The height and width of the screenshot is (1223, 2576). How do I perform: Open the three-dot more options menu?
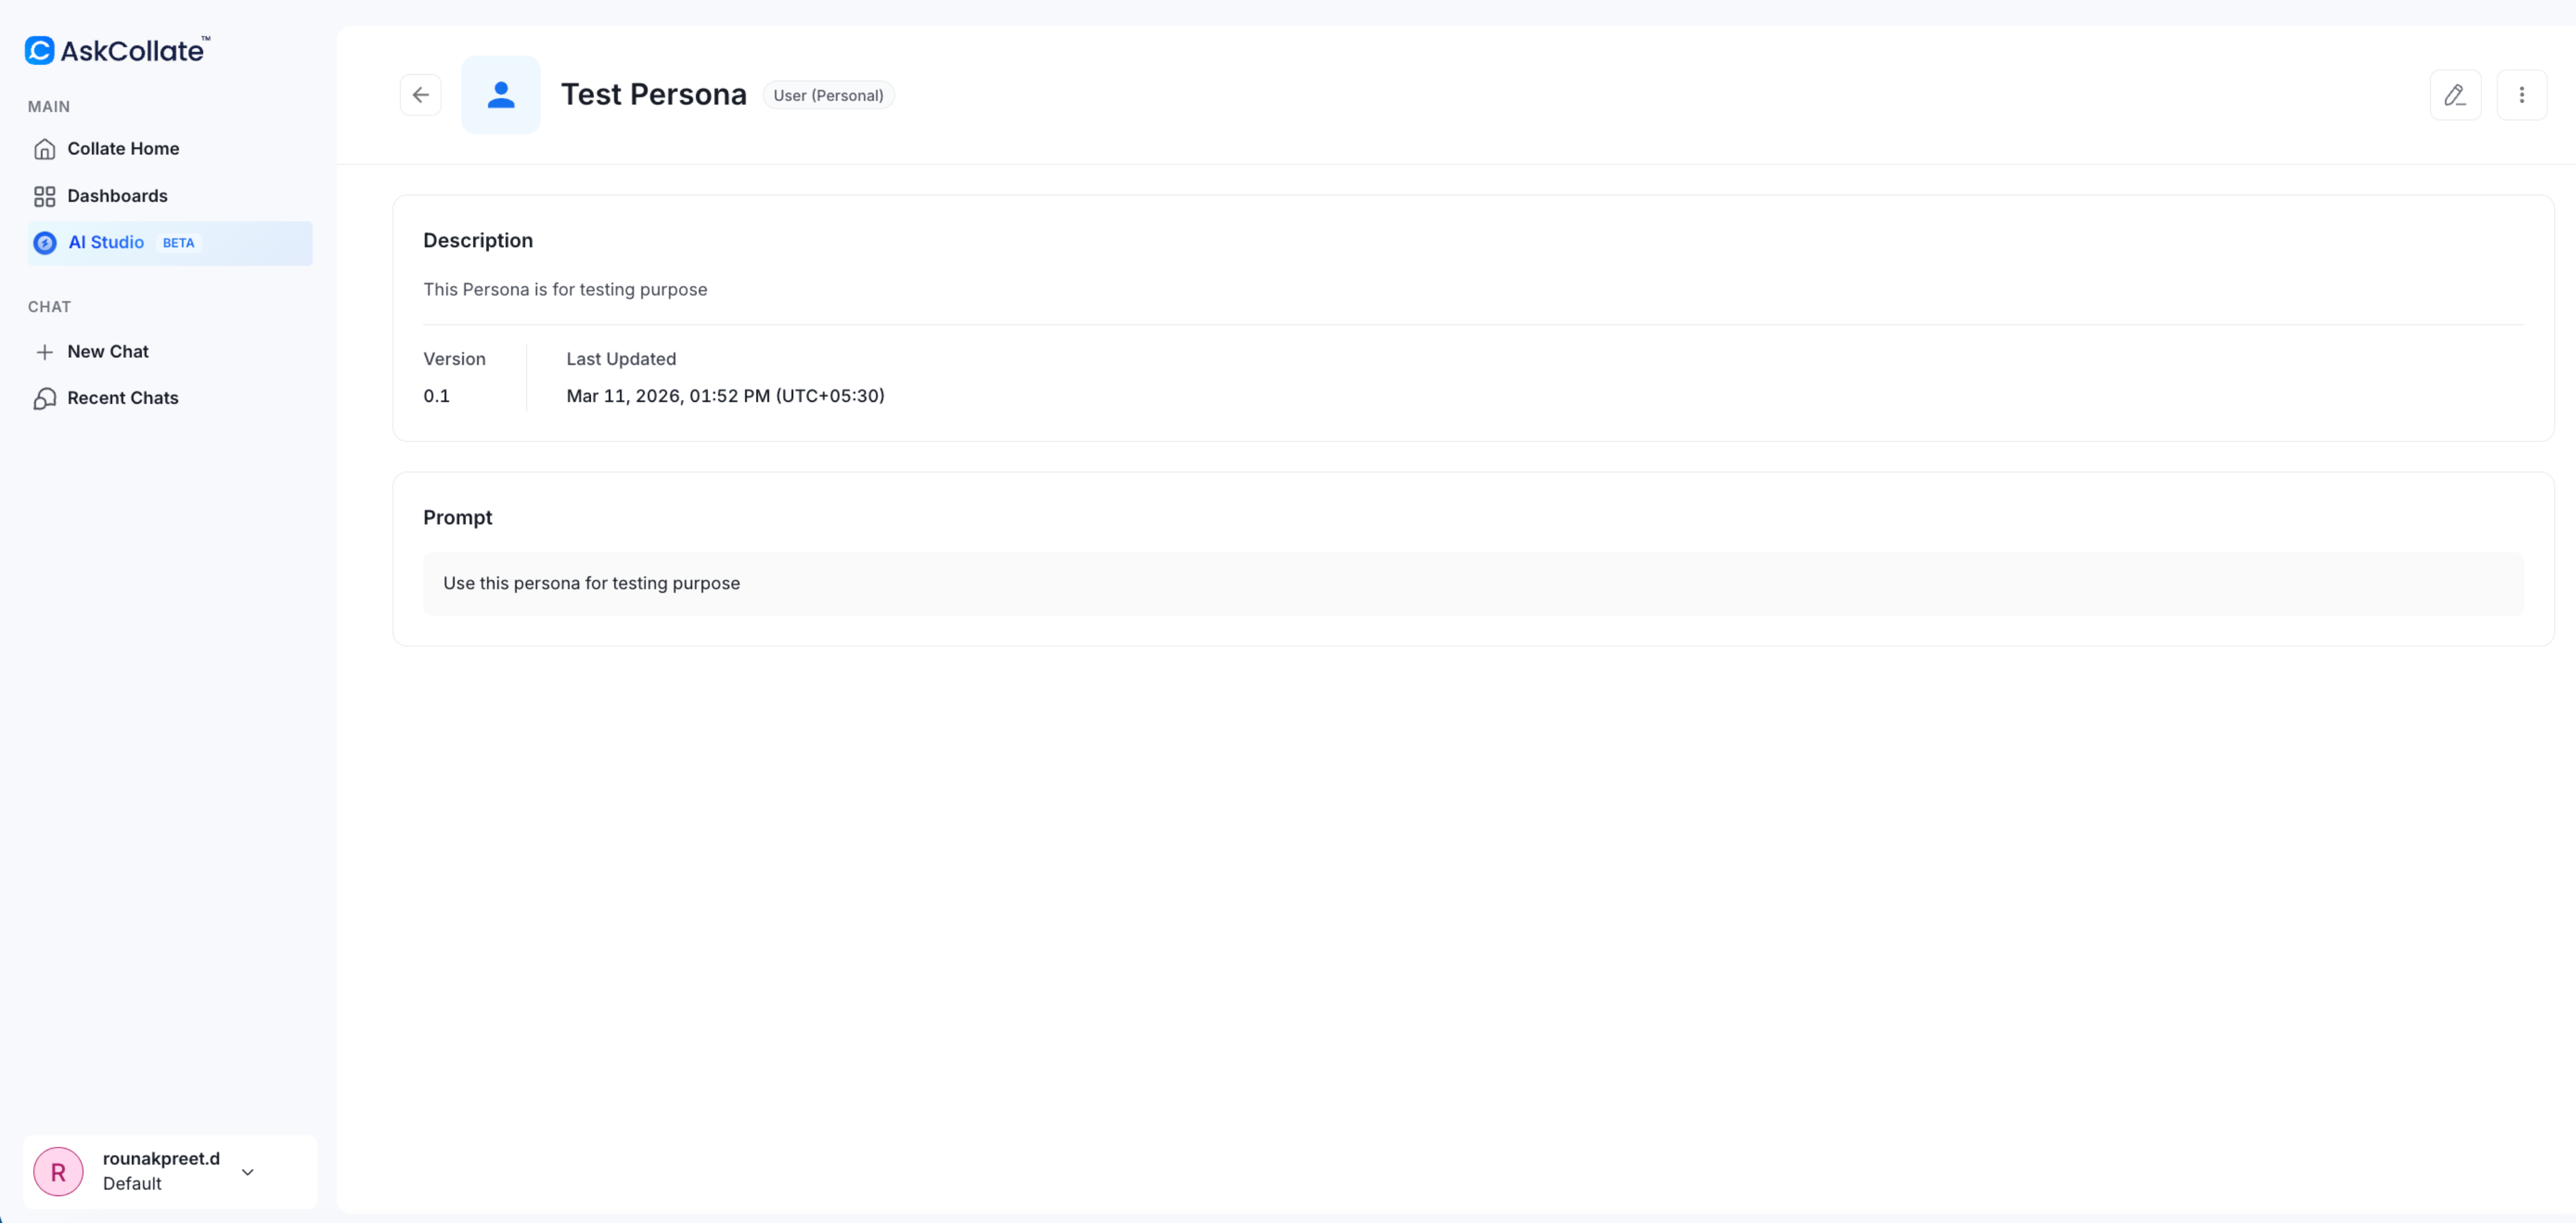coord(2521,95)
